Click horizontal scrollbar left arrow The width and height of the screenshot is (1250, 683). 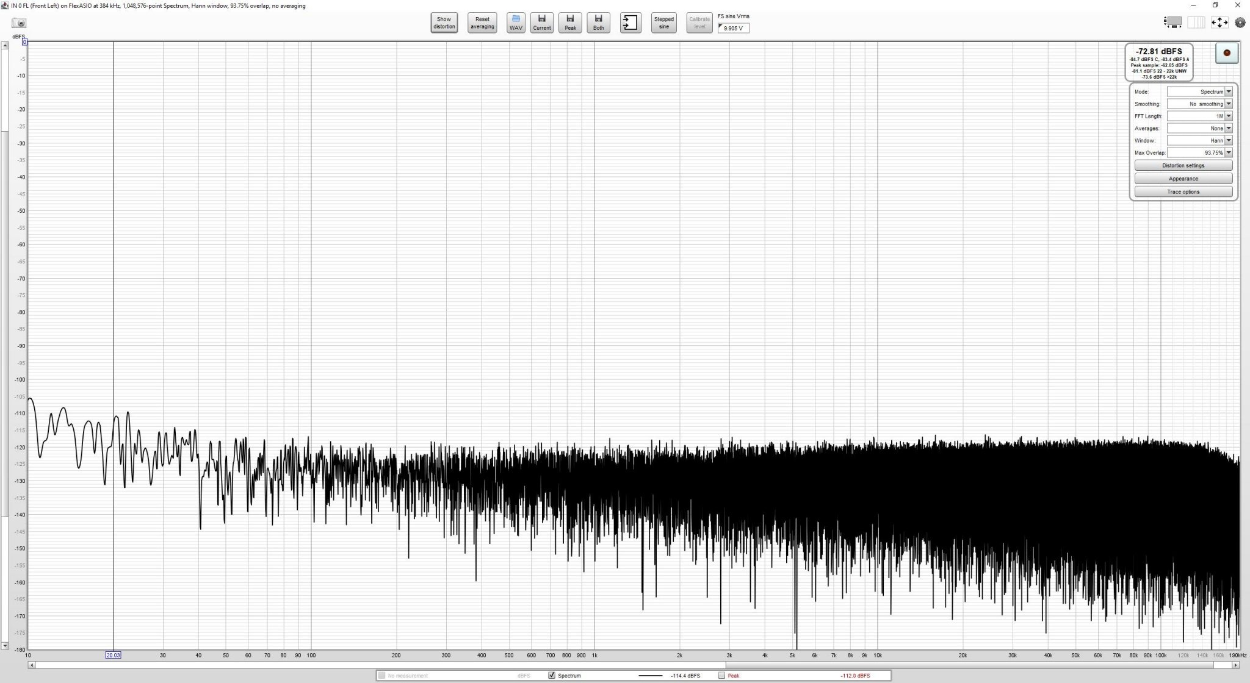[32, 665]
